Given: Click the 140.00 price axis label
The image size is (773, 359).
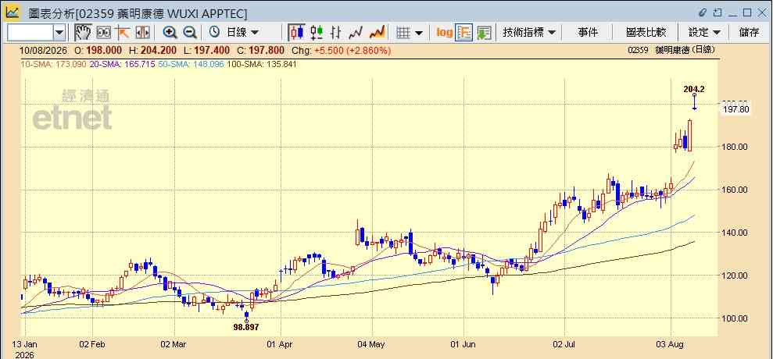Looking at the screenshot, I should pyautogui.click(x=735, y=233).
